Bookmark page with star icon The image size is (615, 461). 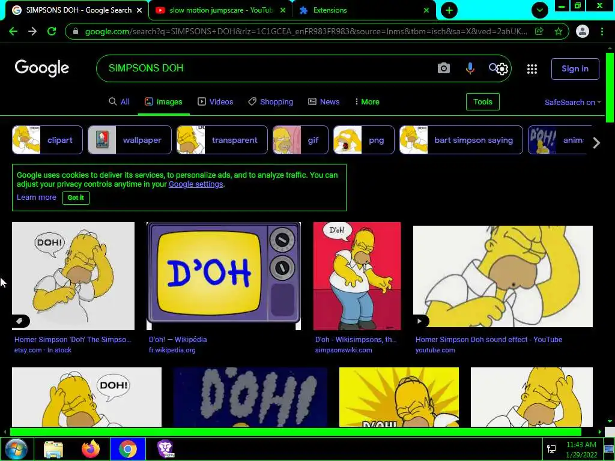tap(559, 31)
